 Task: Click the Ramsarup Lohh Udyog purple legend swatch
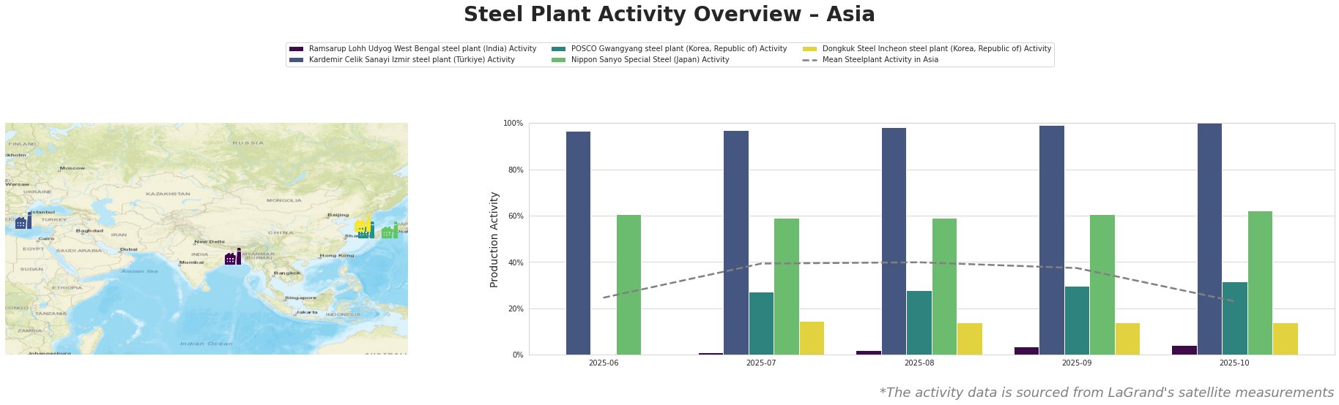click(296, 49)
